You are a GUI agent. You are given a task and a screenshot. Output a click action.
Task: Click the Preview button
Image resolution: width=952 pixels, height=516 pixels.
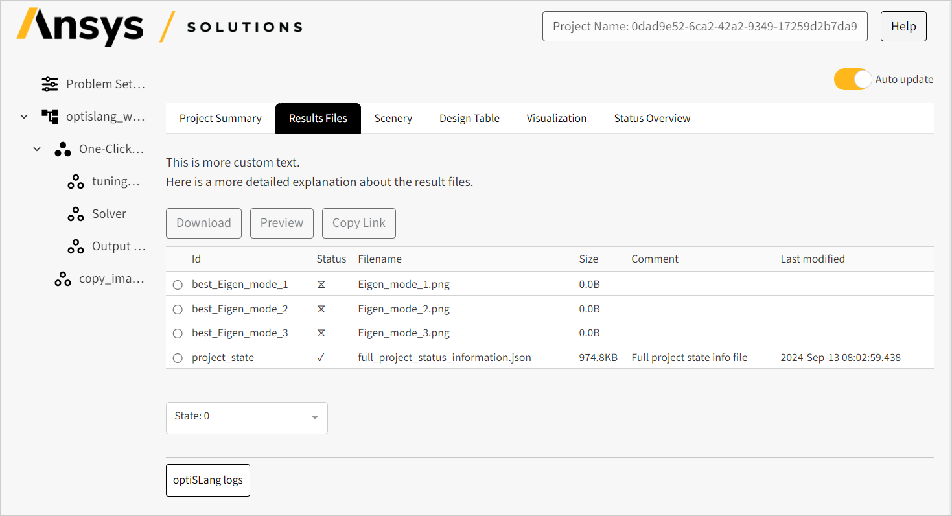282,223
